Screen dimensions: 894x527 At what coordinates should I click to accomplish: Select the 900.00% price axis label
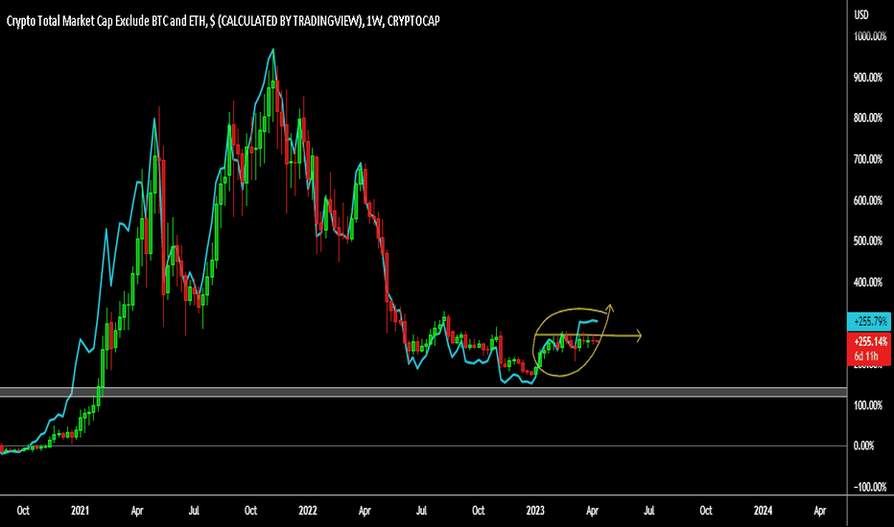(868, 78)
